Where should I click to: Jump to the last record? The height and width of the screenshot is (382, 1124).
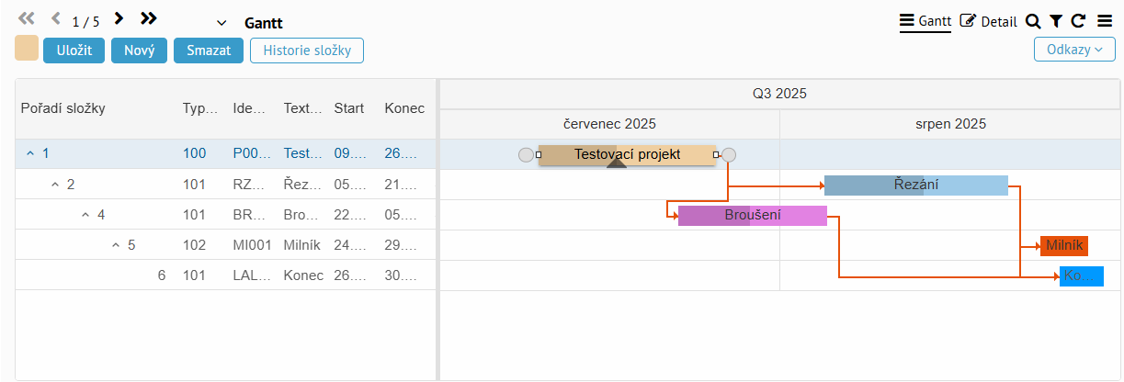tap(149, 19)
